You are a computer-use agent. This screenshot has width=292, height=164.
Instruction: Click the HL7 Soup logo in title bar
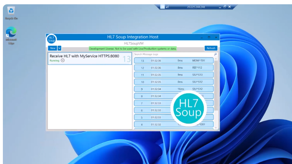tap(51, 39)
